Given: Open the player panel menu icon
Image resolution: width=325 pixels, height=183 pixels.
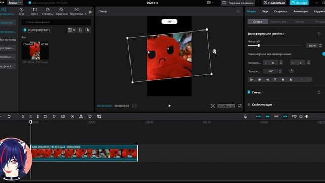Looking at the screenshot, I should 238,11.
